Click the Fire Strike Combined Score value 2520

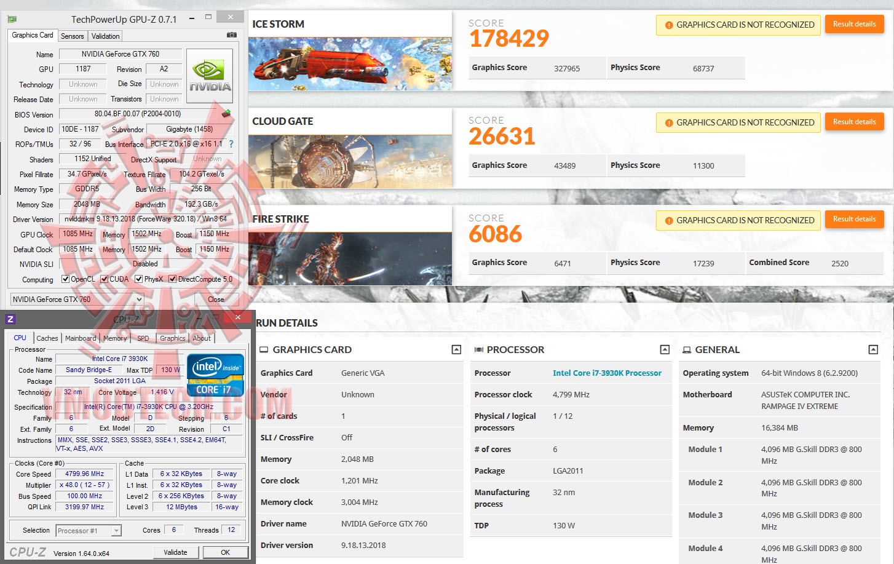coord(840,264)
